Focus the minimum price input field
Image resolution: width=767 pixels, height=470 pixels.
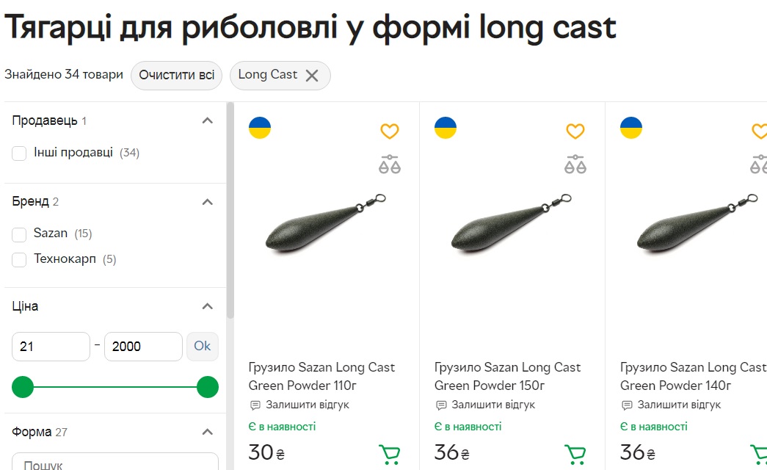51,347
